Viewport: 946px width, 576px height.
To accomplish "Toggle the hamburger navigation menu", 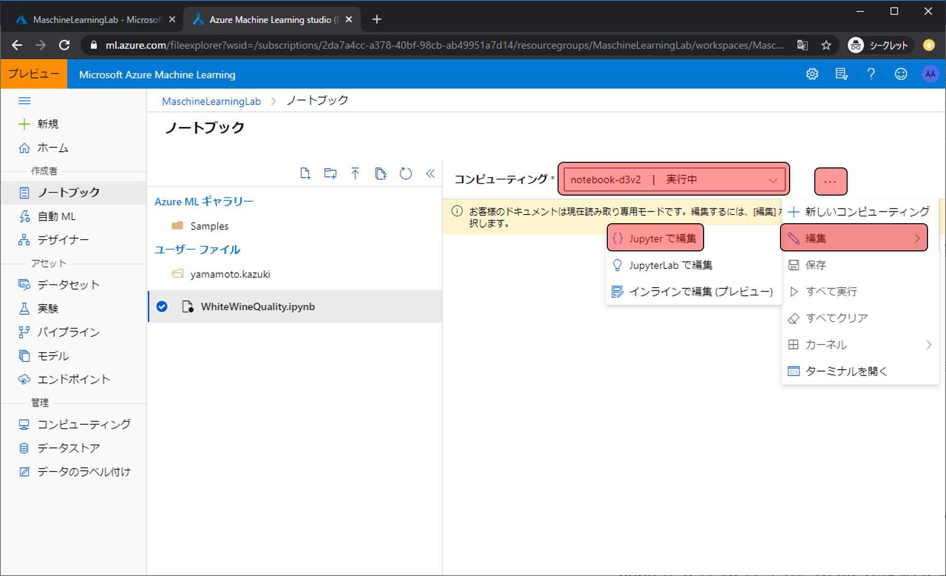I will pos(24,101).
